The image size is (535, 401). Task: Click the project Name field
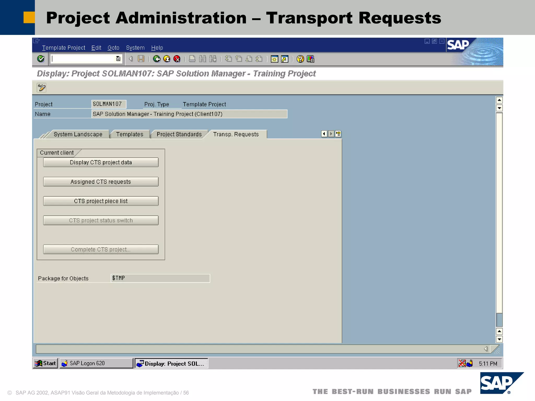[x=189, y=114]
